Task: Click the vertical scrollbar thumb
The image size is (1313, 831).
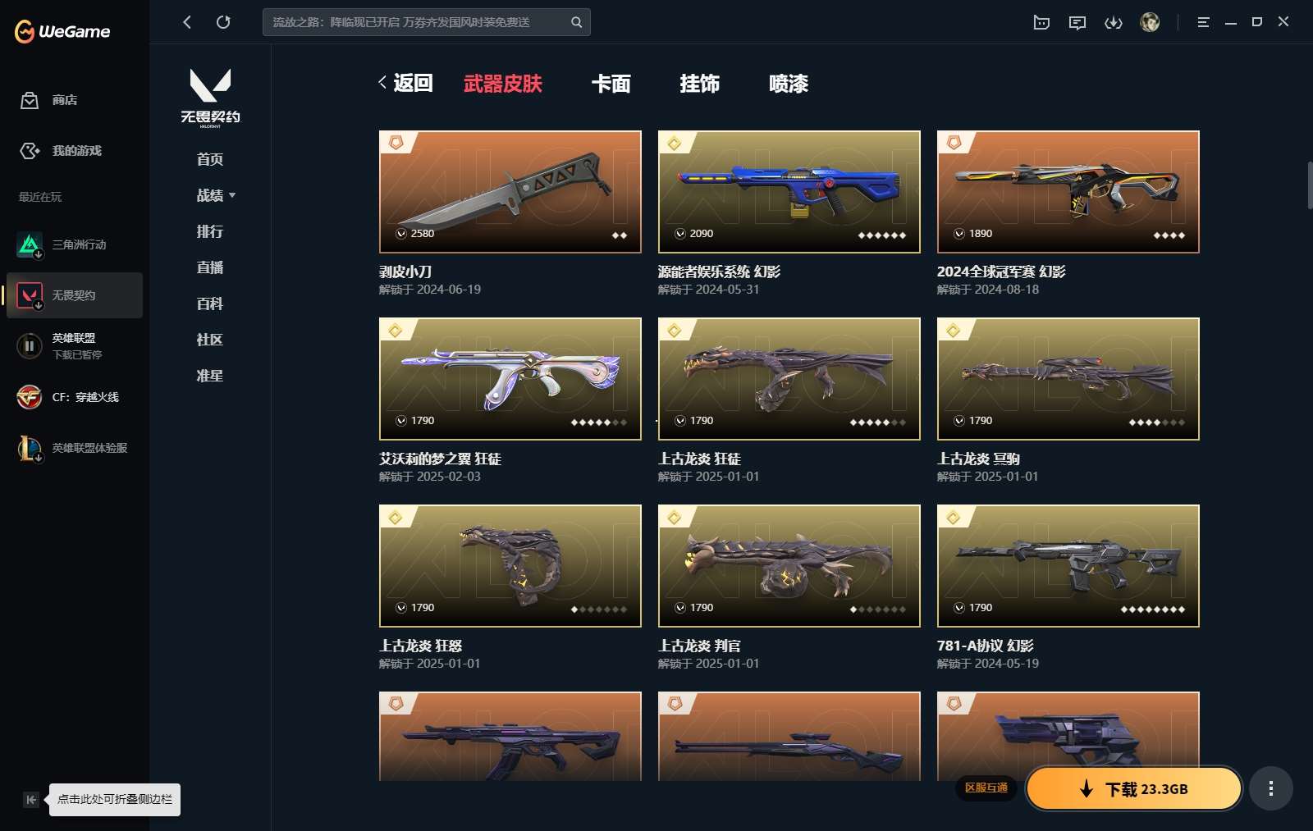Action: click(x=1310, y=186)
